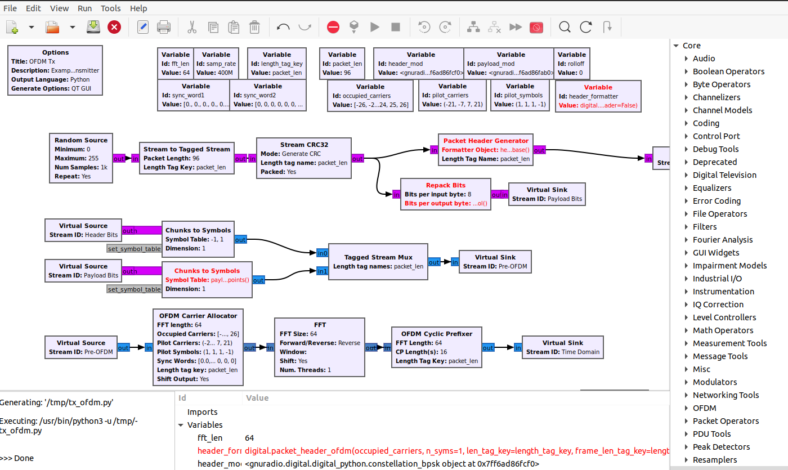Collapse the Core category in block library
This screenshot has height=470, width=788.
coord(676,45)
